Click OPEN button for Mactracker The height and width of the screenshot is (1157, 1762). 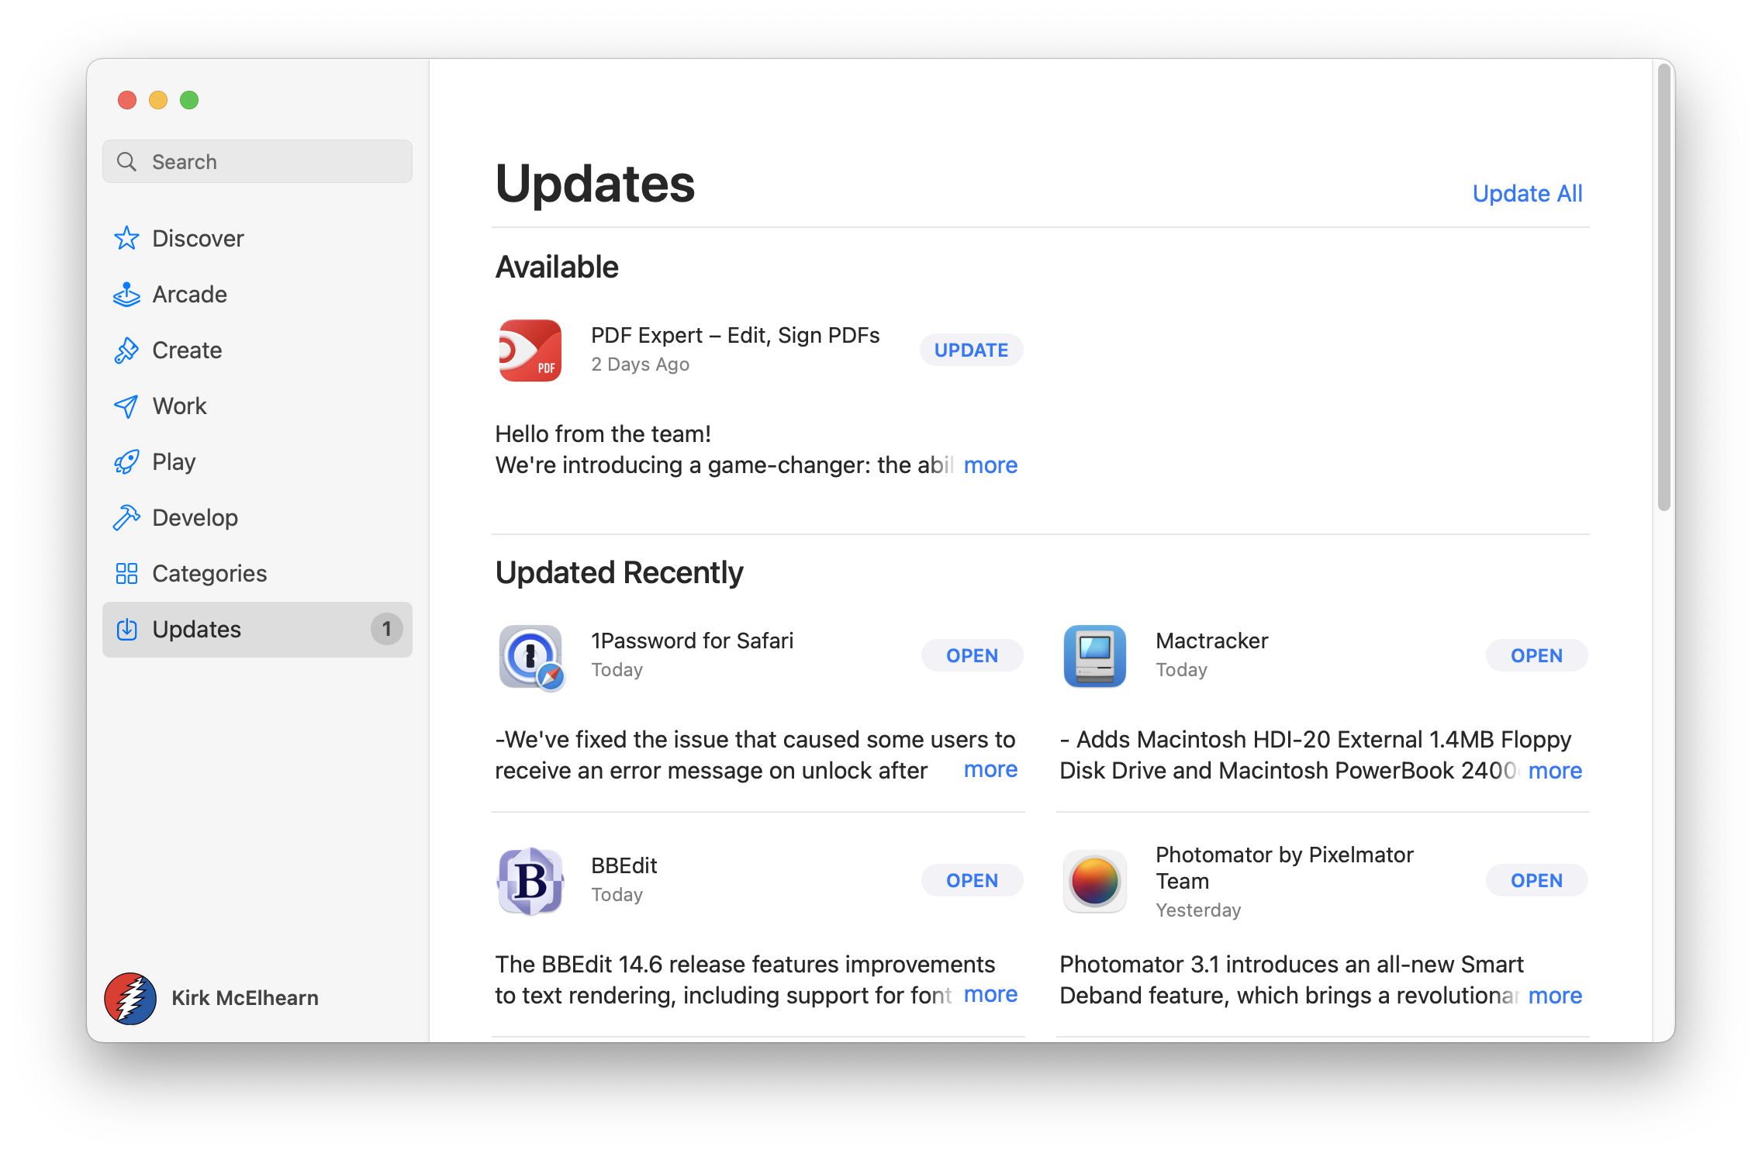(1536, 655)
